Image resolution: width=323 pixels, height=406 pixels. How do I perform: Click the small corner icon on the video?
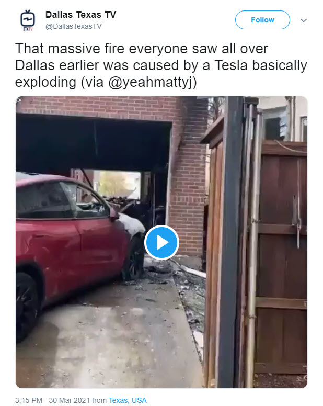coord(18,100)
